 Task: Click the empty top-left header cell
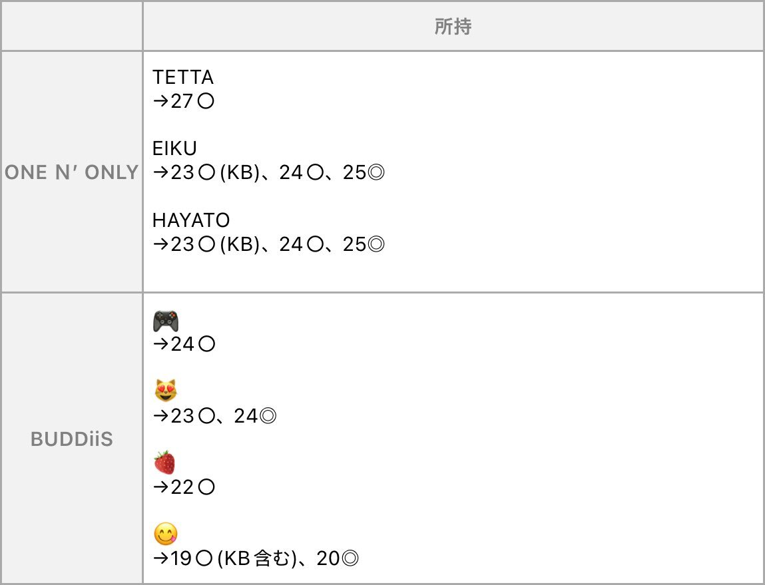point(72,26)
